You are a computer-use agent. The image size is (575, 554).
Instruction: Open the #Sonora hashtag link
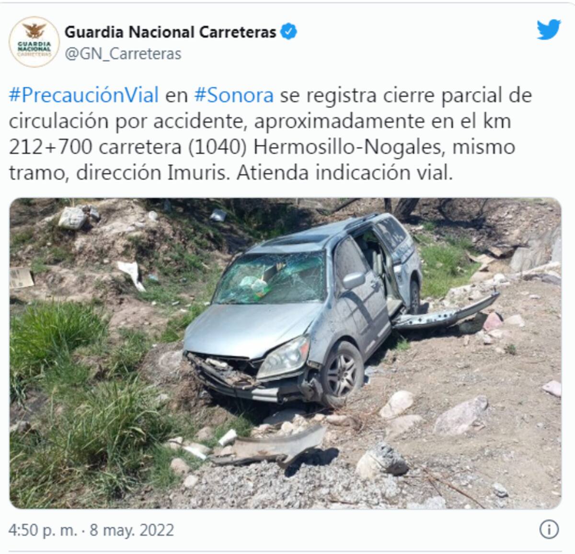[x=234, y=95]
